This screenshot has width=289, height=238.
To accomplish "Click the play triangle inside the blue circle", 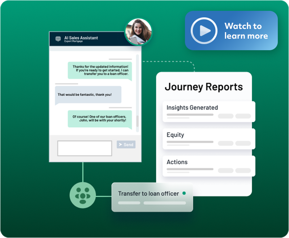I will click(x=204, y=30).
